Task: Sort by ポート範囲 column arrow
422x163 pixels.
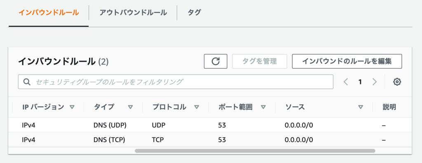Action: [x=263, y=107]
